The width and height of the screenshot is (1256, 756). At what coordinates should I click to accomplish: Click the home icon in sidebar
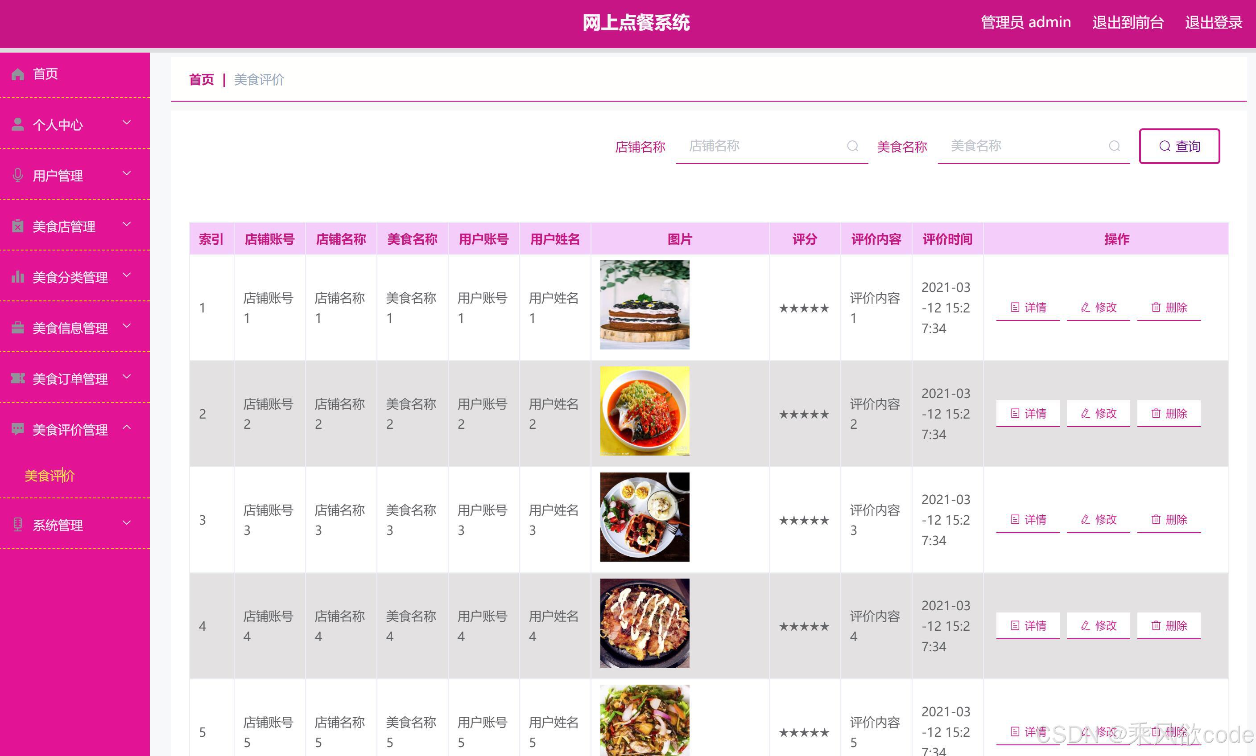click(18, 74)
